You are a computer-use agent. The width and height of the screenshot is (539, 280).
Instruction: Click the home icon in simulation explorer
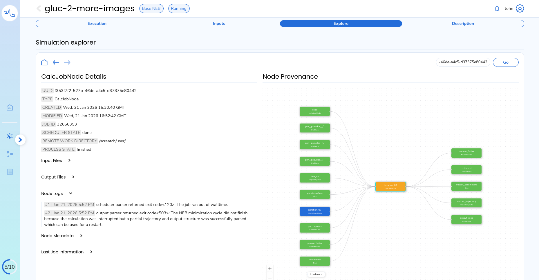click(x=44, y=62)
